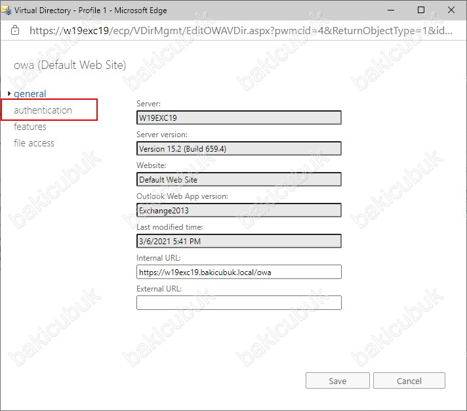Click the Outlook Web App version field

point(239,210)
